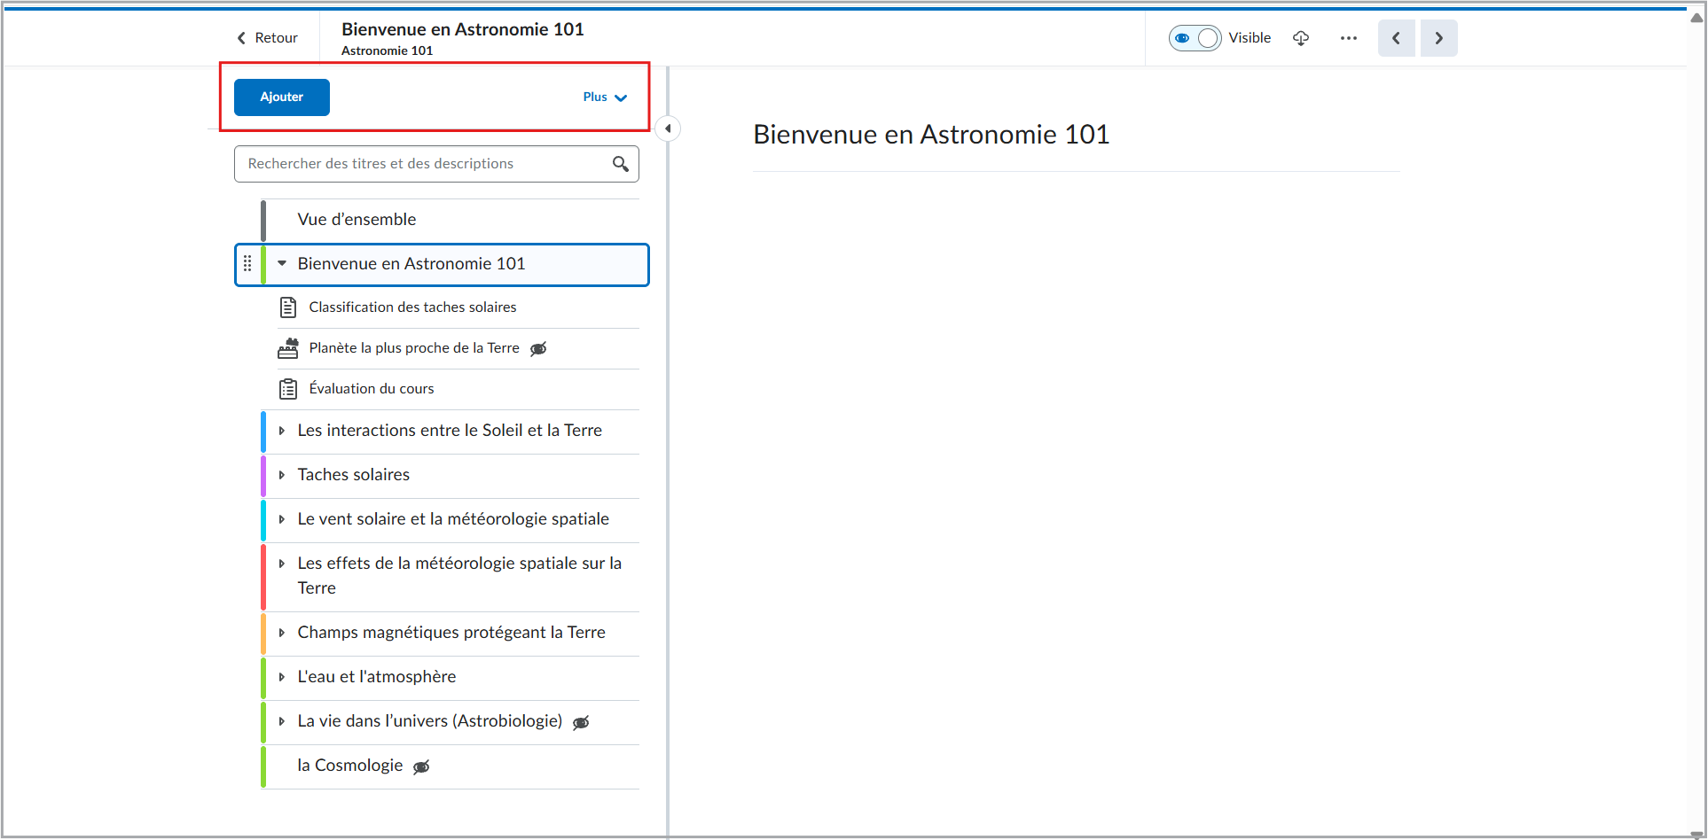Click the page heading Bienvenue en Astronomie 101
Screen dimensions: 1708x840
pyautogui.click(x=931, y=135)
